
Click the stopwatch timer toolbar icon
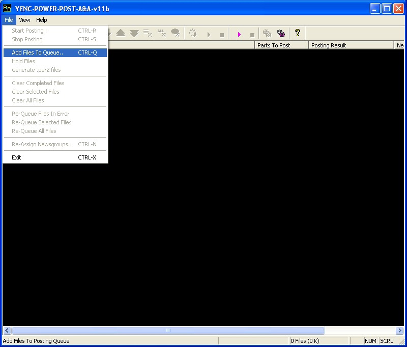[x=193, y=33]
